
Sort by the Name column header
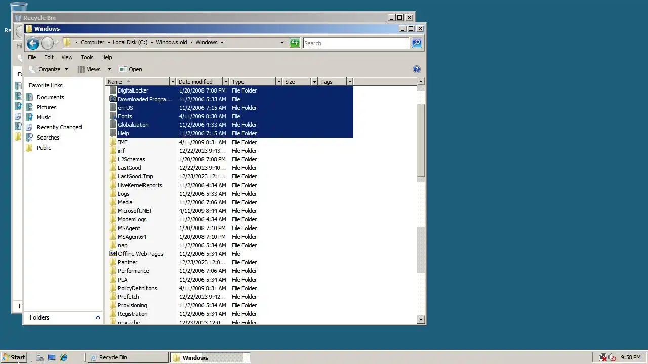click(x=138, y=82)
